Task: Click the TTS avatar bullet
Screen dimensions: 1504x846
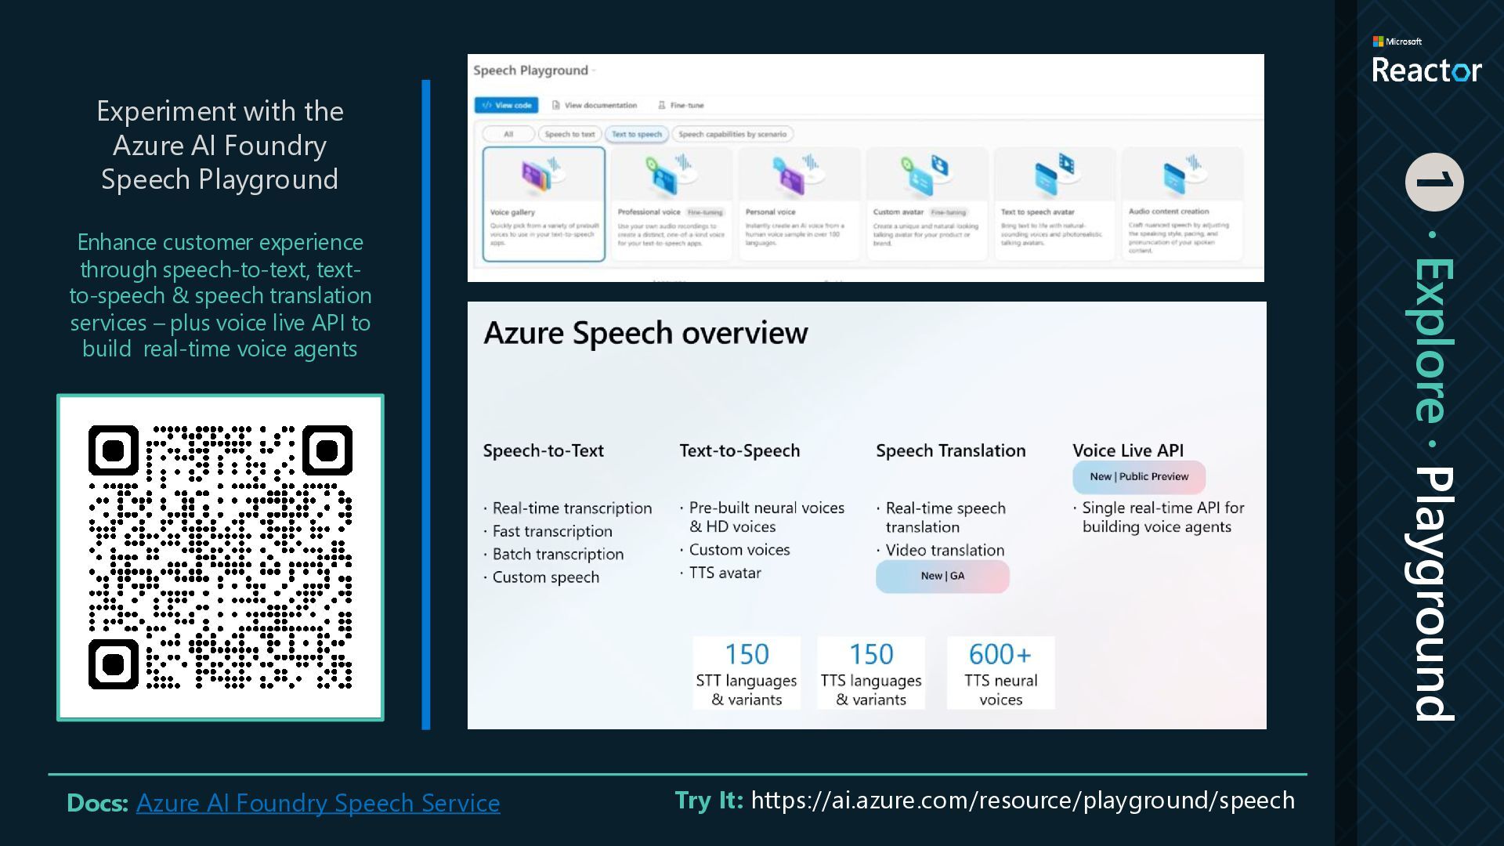Action: click(x=721, y=573)
